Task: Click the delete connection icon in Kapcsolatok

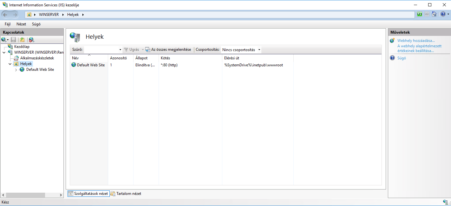Action: [x=31, y=40]
